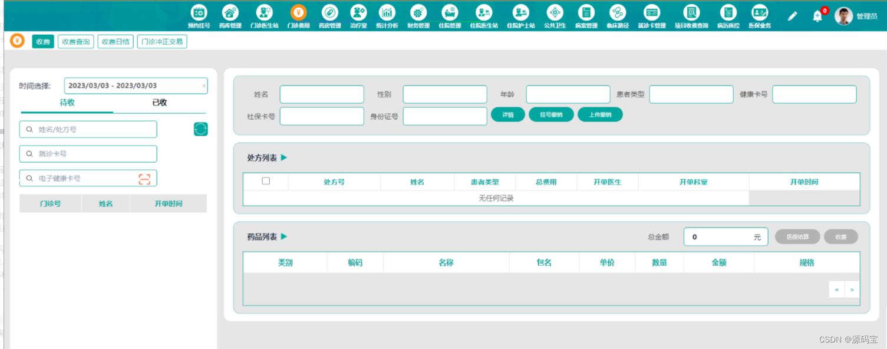
Task: Open the 时间选择 date range picker
Action: click(136, 85)
